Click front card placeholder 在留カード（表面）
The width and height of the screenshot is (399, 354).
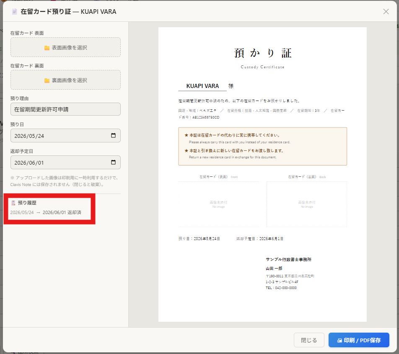click(219, 204)
